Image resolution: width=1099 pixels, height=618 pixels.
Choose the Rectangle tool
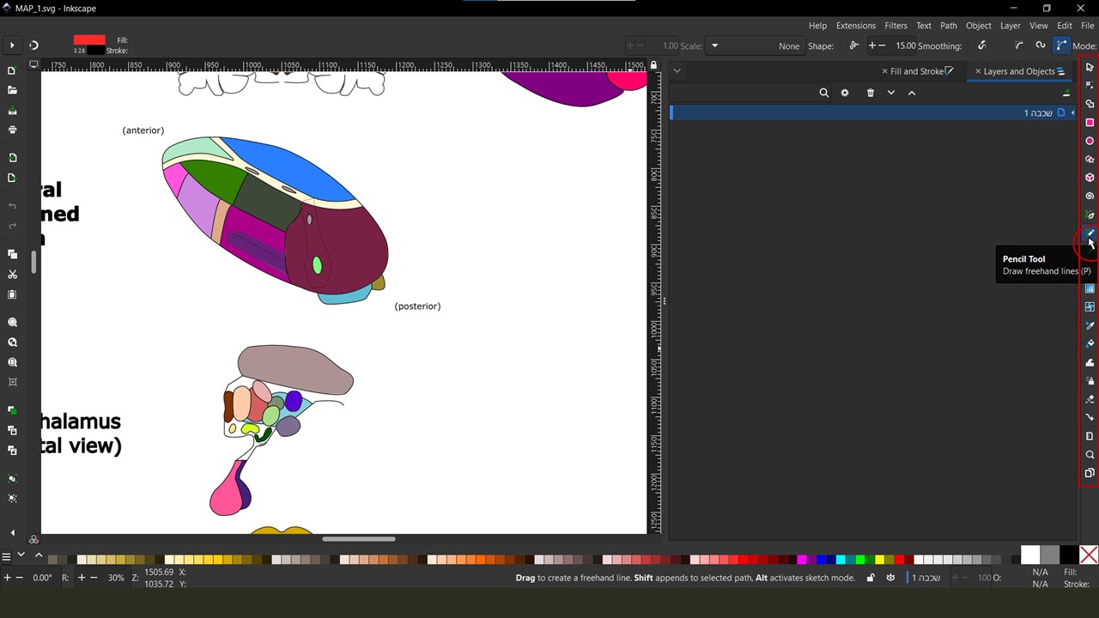point(1090,123)
